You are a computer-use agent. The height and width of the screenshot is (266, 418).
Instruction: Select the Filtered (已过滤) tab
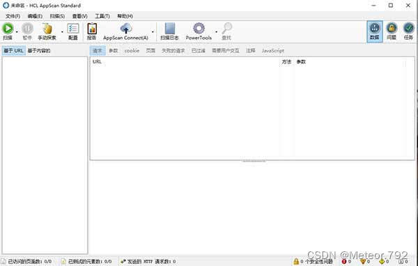click(x=199, y=51)
